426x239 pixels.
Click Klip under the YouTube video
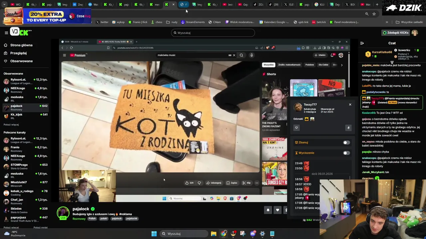coord(247,183)
